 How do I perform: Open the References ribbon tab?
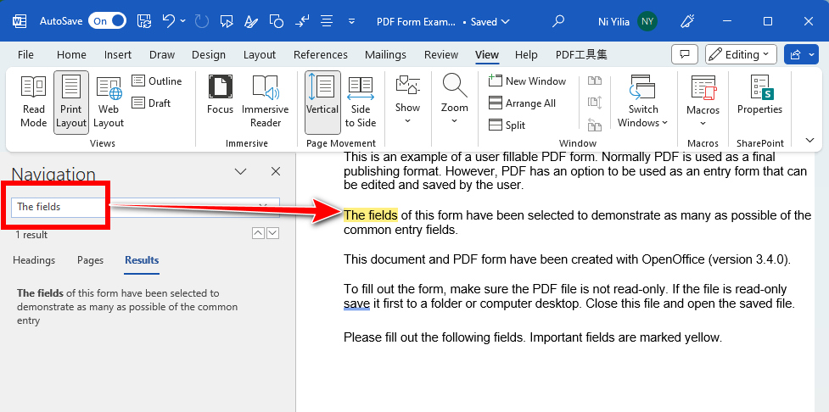pos(320,54)
